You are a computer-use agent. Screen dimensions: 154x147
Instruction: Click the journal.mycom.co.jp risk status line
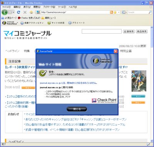pos(69,83)
